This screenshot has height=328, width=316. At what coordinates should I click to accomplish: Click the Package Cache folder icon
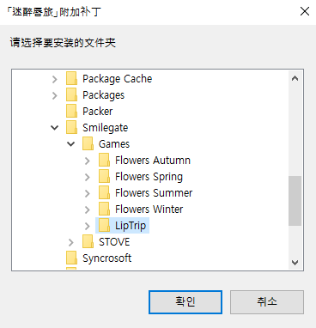[x=71, y=79]
